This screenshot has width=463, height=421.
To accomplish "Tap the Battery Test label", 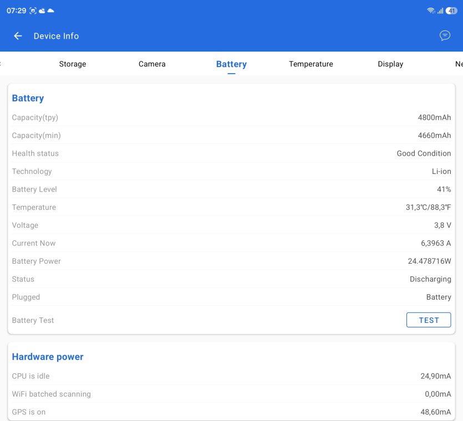I will click(33, 320).
